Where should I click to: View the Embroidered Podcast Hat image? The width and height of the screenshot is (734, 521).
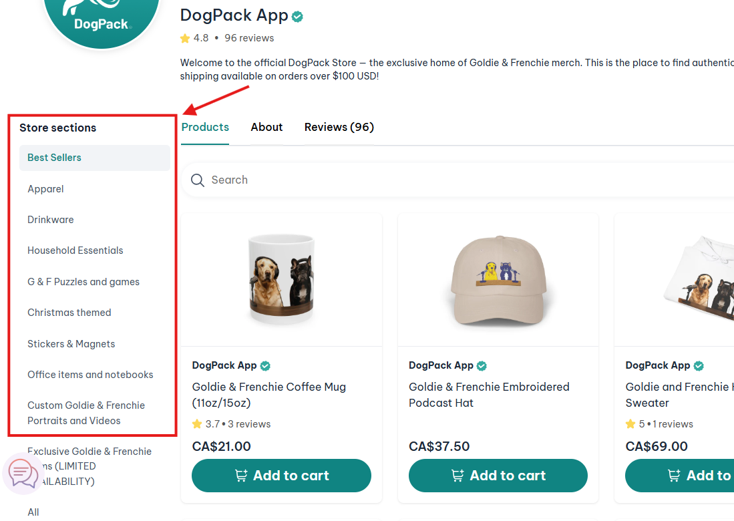tap(498, 279)
